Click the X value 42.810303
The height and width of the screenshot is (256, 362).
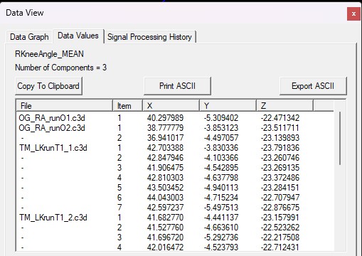point(165,178)
